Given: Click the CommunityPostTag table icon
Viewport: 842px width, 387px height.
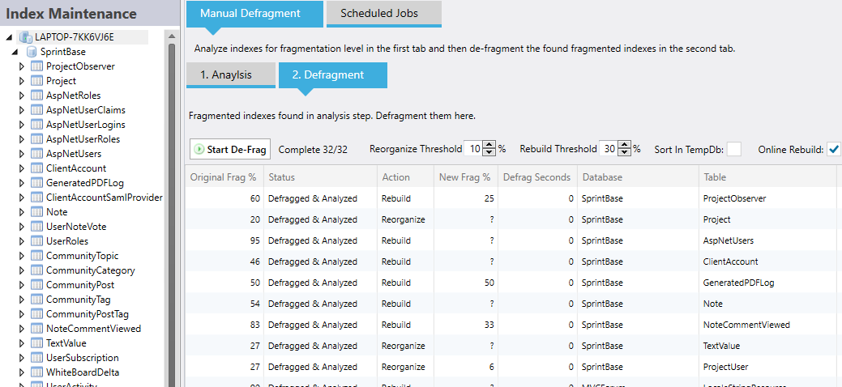Looking at the screenshot, I should 36,314.
